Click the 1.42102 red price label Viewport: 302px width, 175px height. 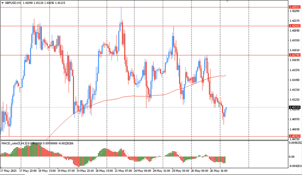click(294, 26)
